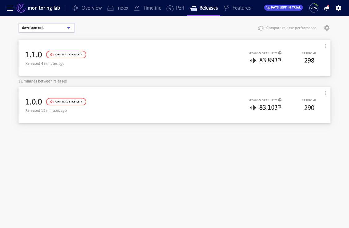Click the stability waveform icon beside 83.893%
The width and height of the screenshot is (349, 228).
pyautogui.click(x=253, y=60)
